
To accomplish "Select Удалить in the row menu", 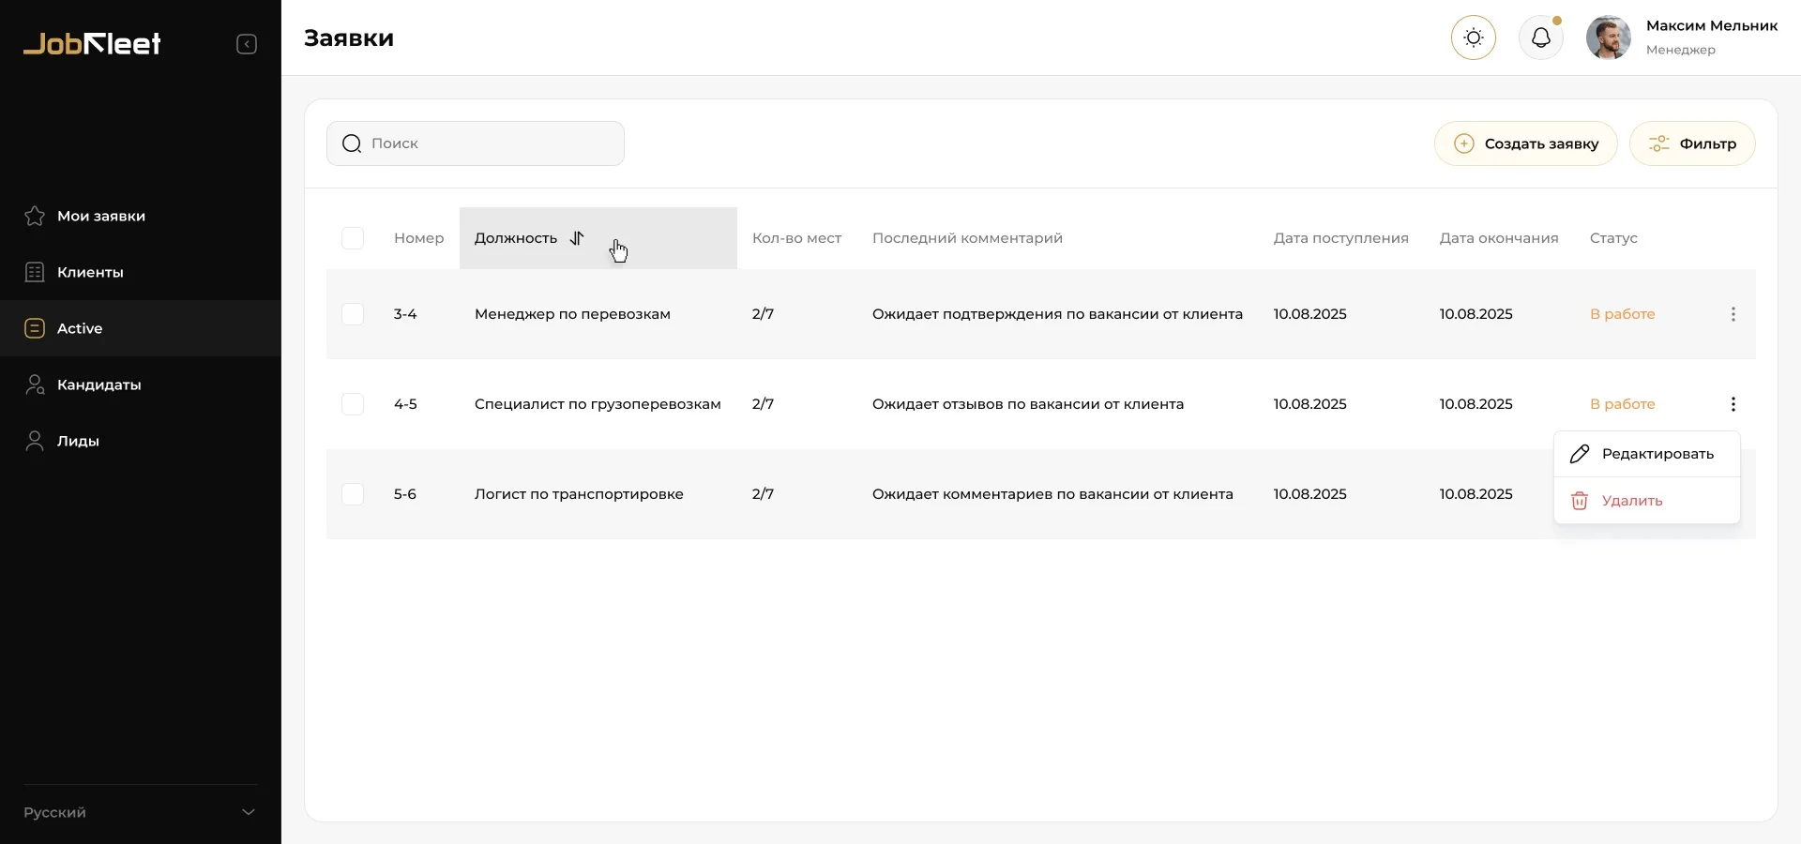I will [x=1632, y=501].
